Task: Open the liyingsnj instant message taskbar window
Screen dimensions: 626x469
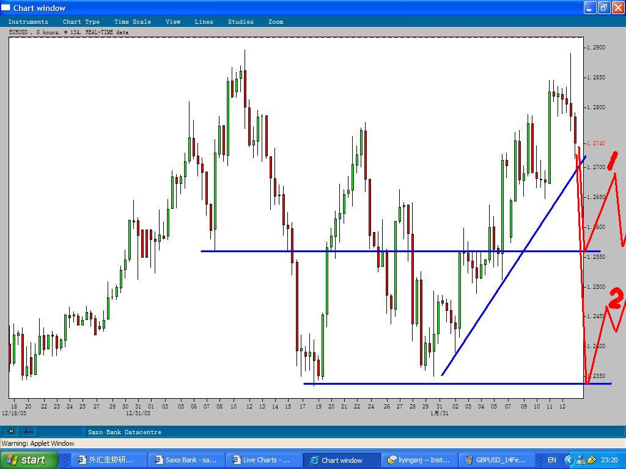Action: 418,460
